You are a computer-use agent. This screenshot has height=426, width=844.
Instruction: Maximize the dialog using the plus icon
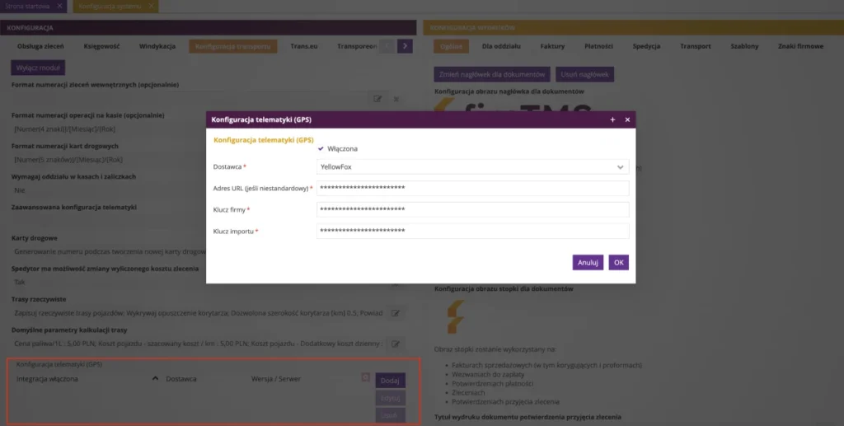[612, 120]
